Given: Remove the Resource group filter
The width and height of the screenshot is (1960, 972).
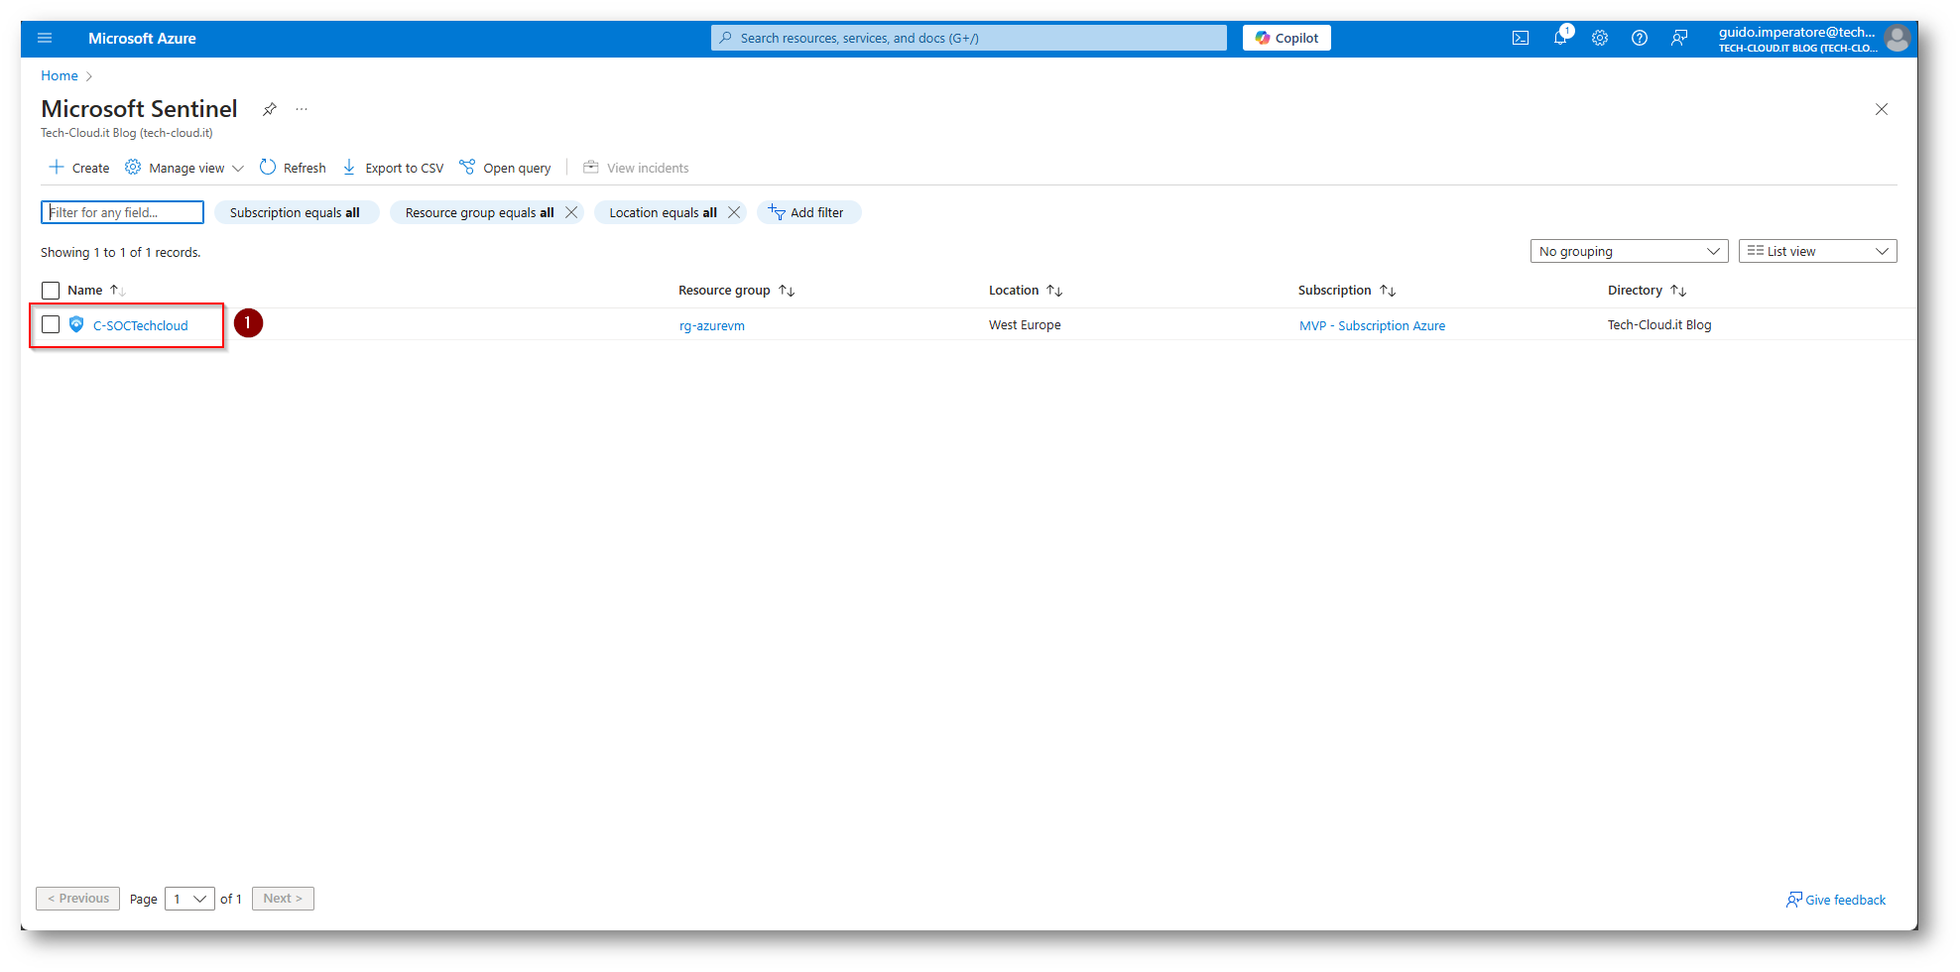Looking at the screenshot, I should tap(571, 212).
